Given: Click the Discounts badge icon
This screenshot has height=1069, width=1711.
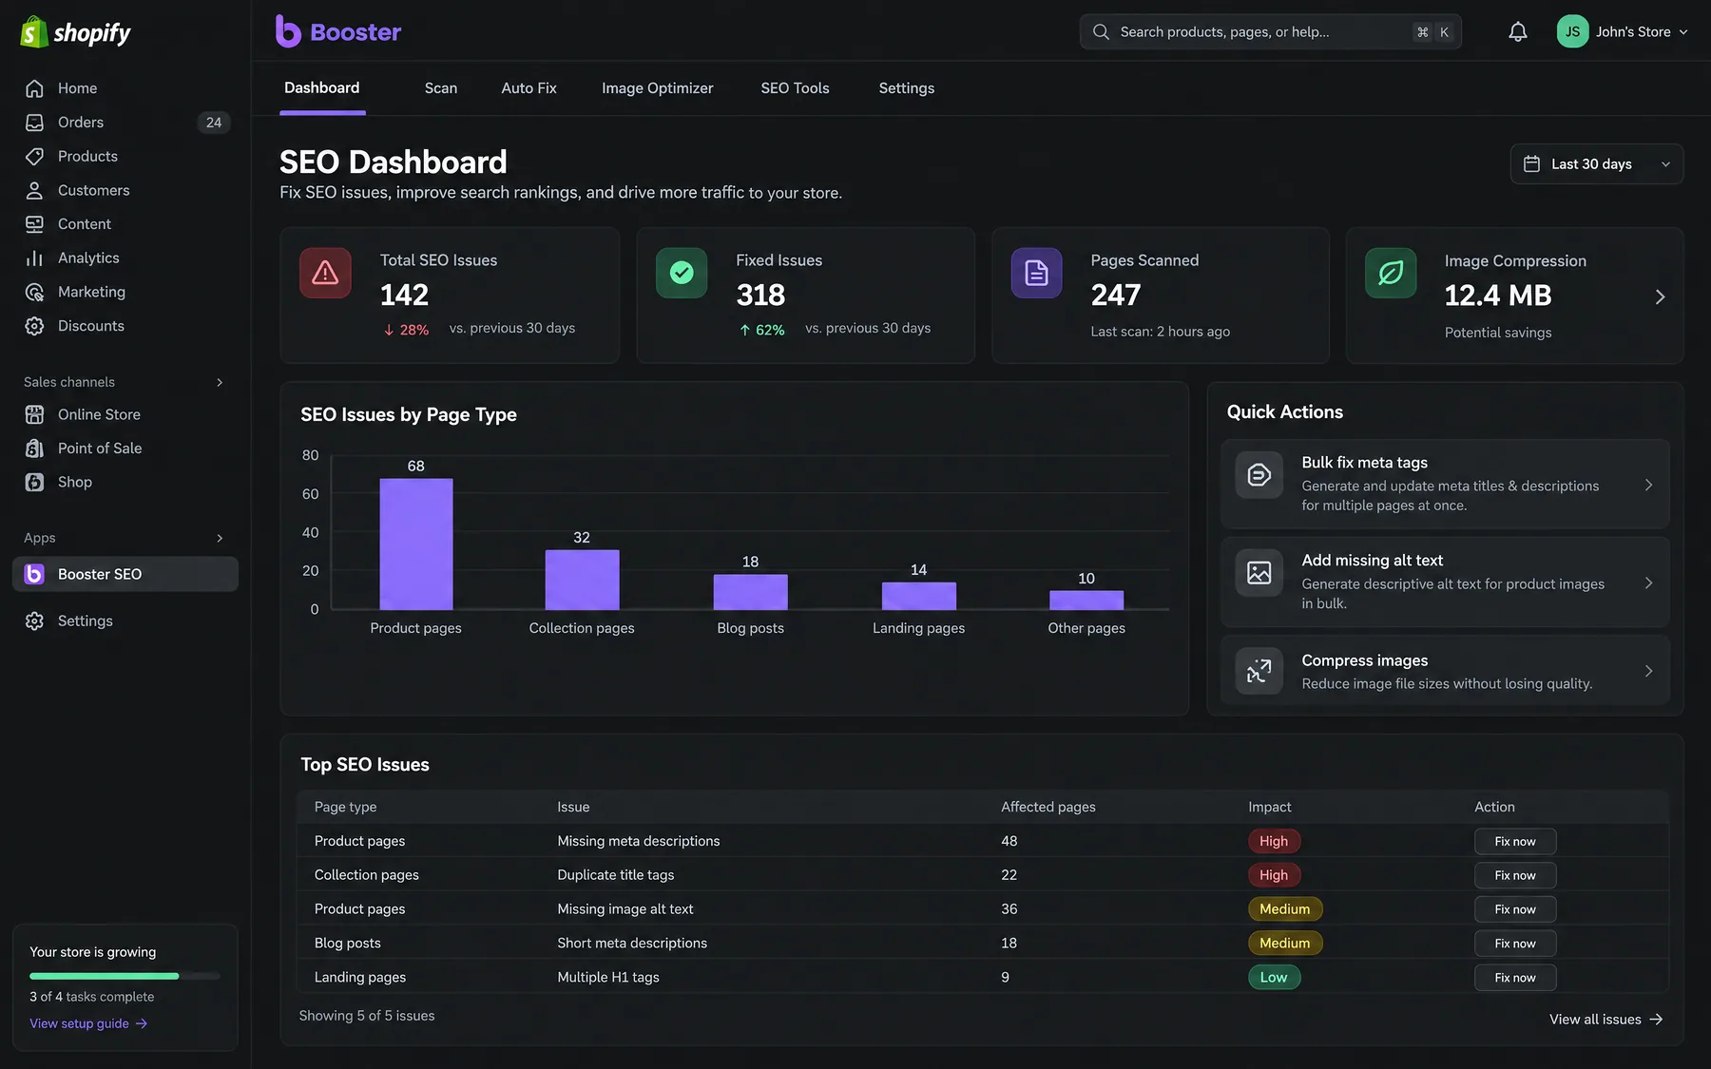Looking at the screenshot, I should click(x=35, y=326).
